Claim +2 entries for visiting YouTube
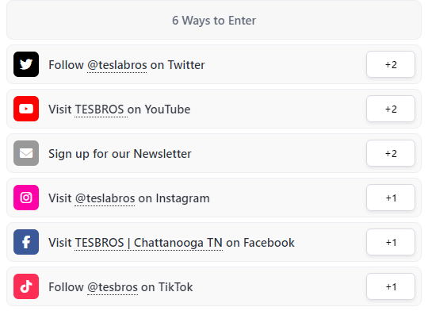The image size is (428, 311). pos(391,109)
